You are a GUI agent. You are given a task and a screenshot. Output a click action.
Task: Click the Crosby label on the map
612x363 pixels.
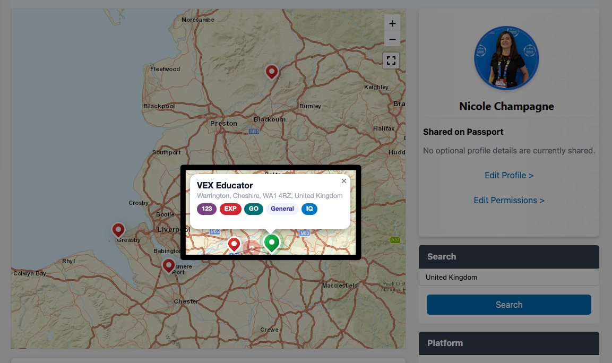click(x=139, y=203)
